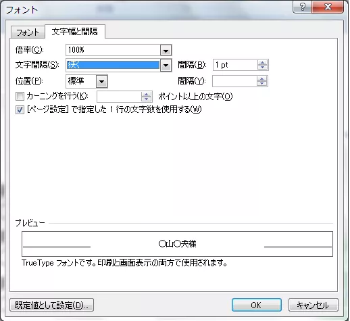This screenshot has width=350, height=321.
Task: Increase the 間隔(B) spacing value with up arrow
Action: (262, 63)
